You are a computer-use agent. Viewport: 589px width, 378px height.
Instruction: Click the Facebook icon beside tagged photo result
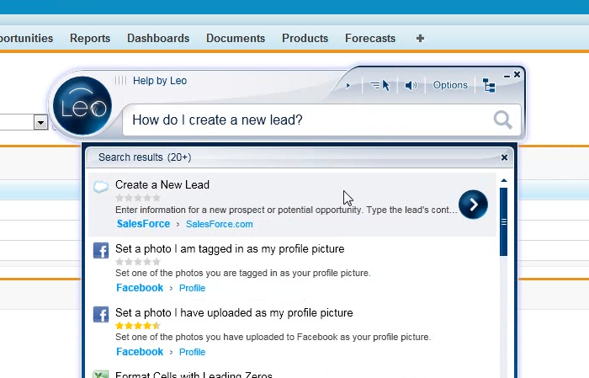pyautogui.click(x=101, y=251)
